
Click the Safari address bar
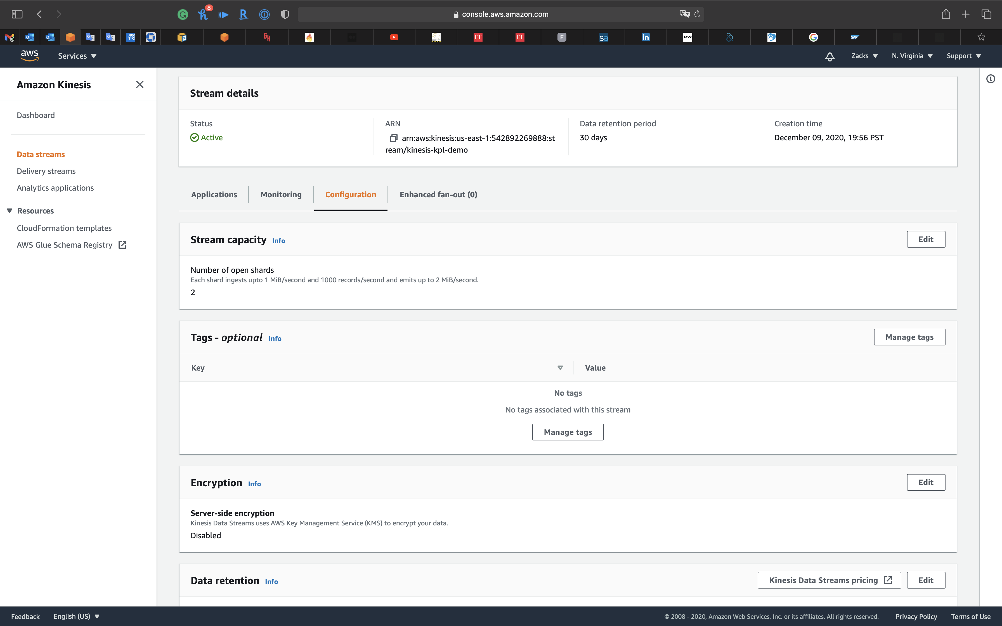click(x=501, y=15)
